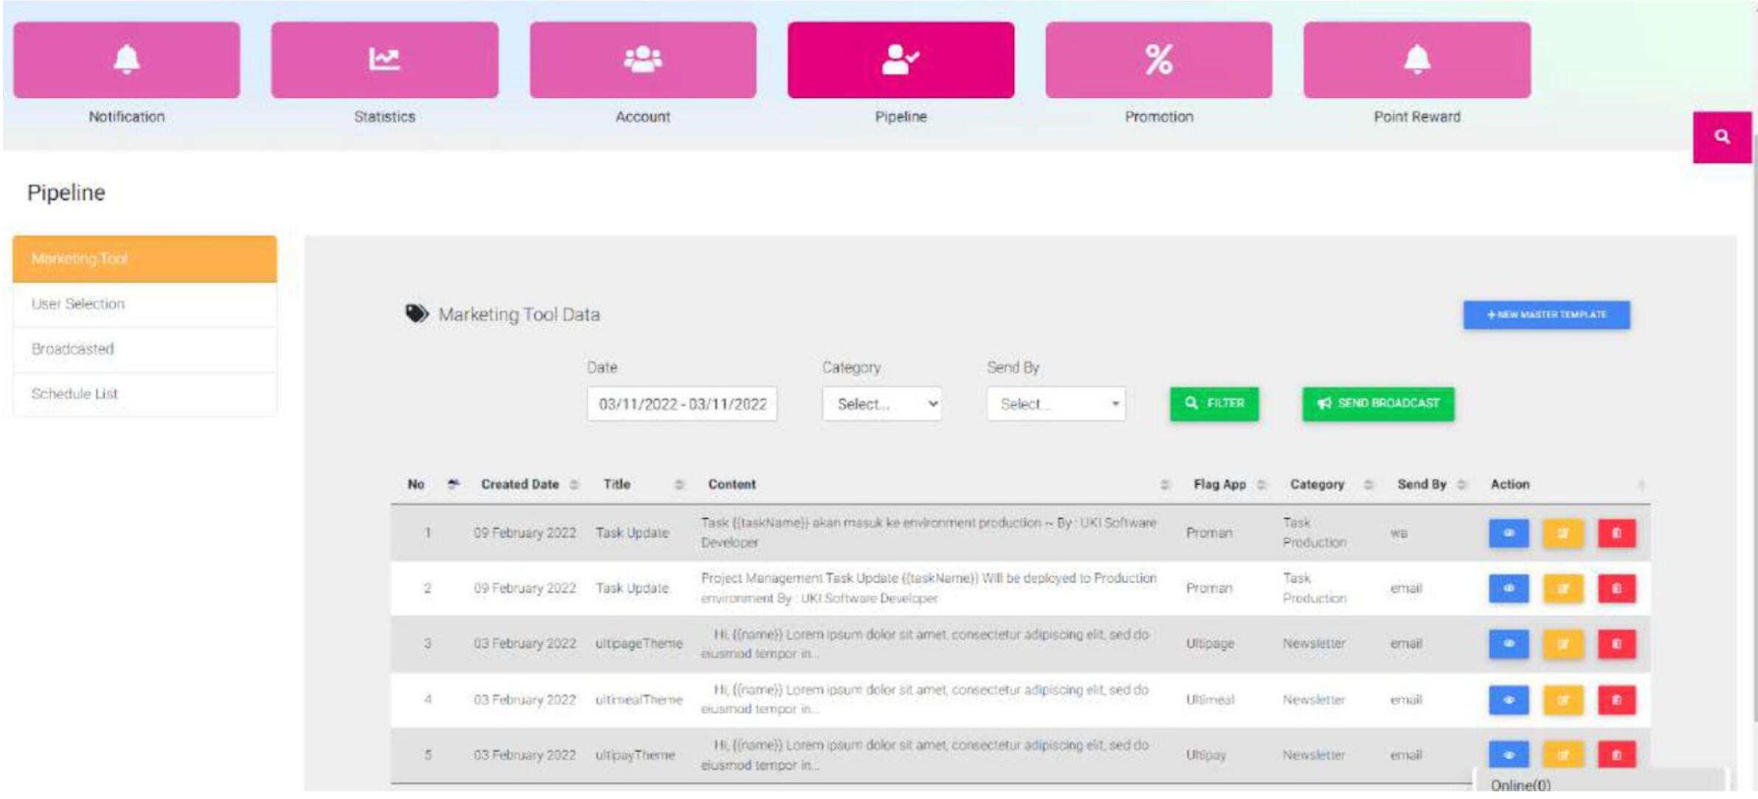Open the Account users tile

click(x=643, y=60)
